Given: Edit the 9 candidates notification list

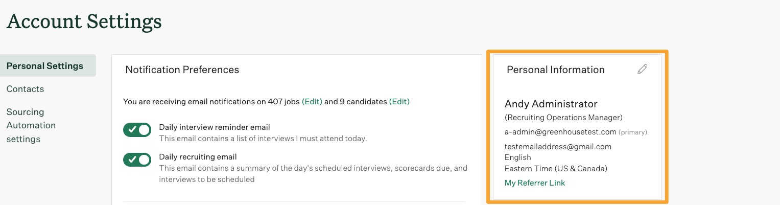Looking at the screenshot, I should (399, 102).
